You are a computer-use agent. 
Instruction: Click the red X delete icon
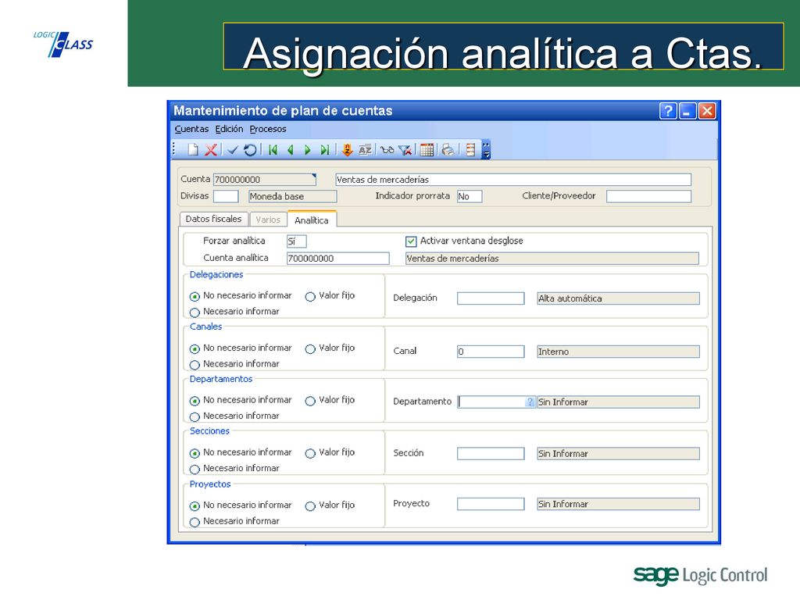(x=211, y=149)
